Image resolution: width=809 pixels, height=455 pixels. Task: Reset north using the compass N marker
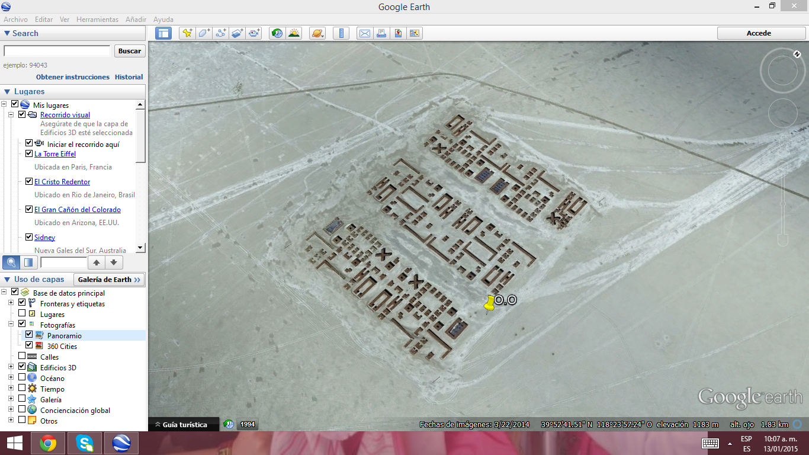point(797,54)
